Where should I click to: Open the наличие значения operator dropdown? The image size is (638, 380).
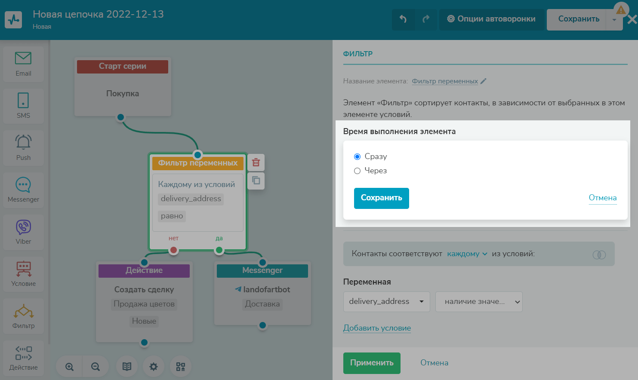[479, 302]
